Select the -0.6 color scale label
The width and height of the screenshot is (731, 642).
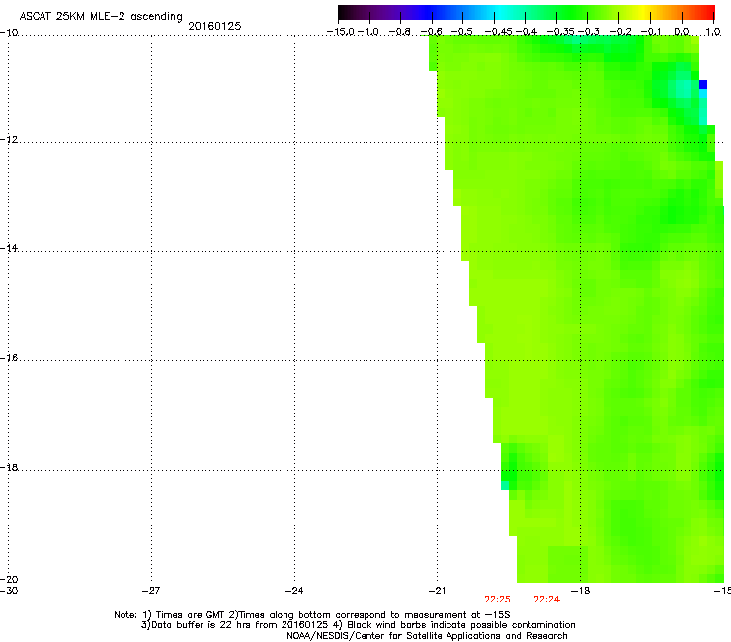432,32
